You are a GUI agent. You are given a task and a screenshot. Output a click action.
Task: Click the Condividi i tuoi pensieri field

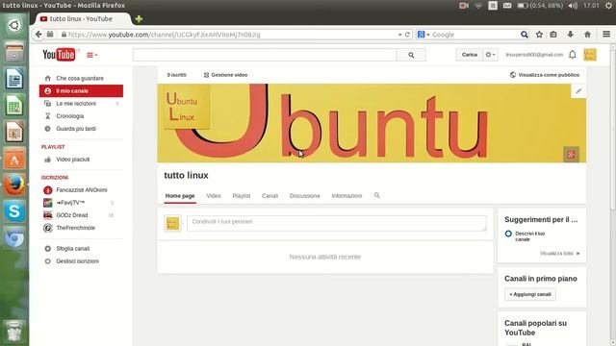pyautogui.click(x=337, y=223)
